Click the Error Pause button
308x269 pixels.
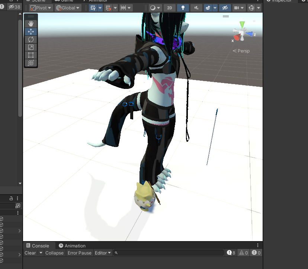[79, 253]
